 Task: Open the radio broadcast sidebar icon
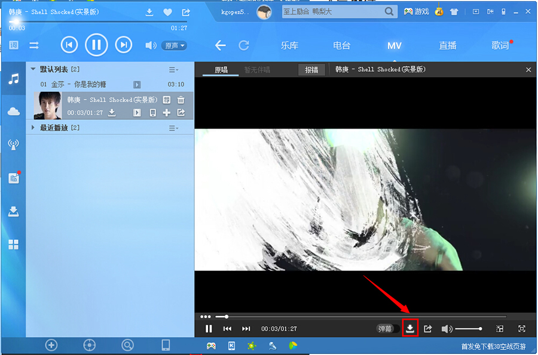(x=13, y=144)
